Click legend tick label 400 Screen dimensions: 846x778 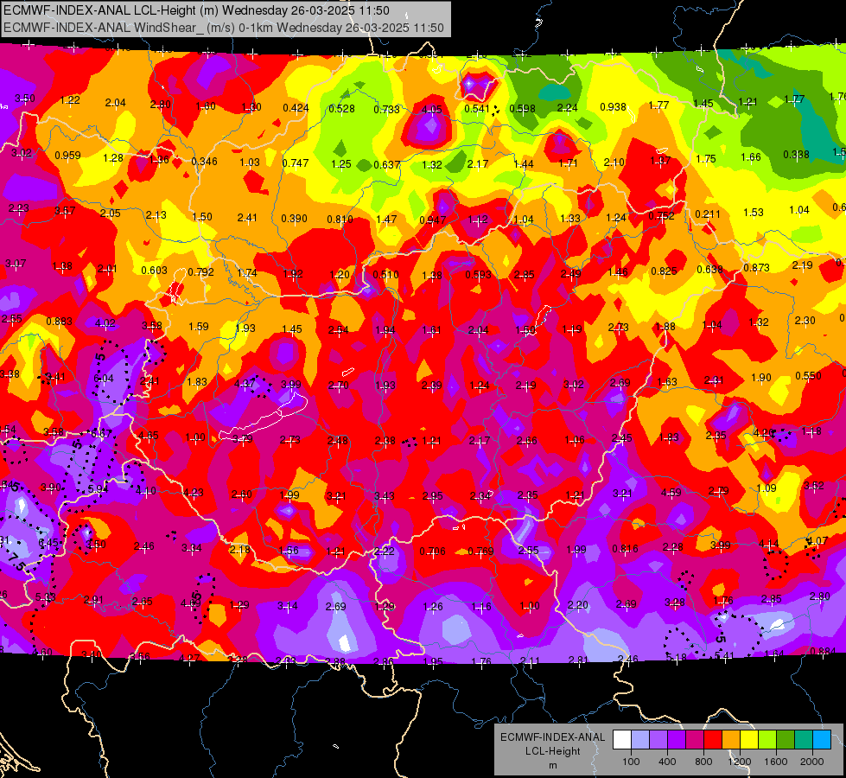coord(667,762)
